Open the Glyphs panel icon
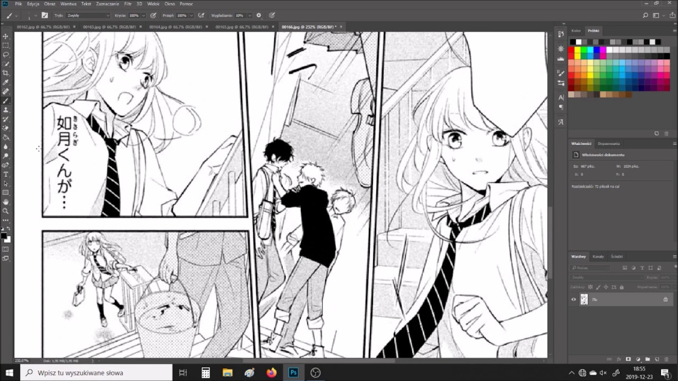Screen dimensions: 678x381 [x=561, y=122]
